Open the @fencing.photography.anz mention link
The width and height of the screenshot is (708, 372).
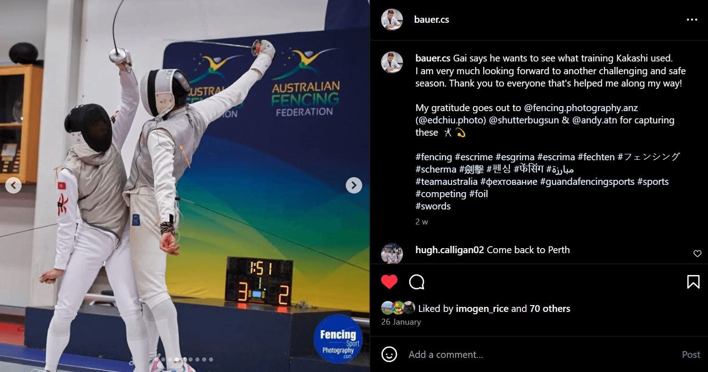point(581,108)
